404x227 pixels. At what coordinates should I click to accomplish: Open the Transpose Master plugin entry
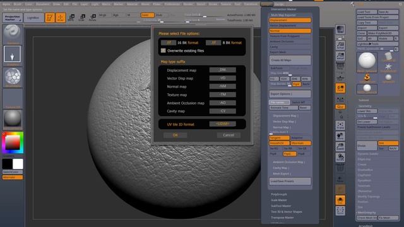pyautogui.click(x=282, y=218)
